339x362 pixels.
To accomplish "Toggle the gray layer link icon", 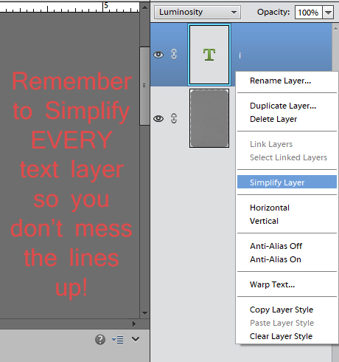I will (174, 118).
